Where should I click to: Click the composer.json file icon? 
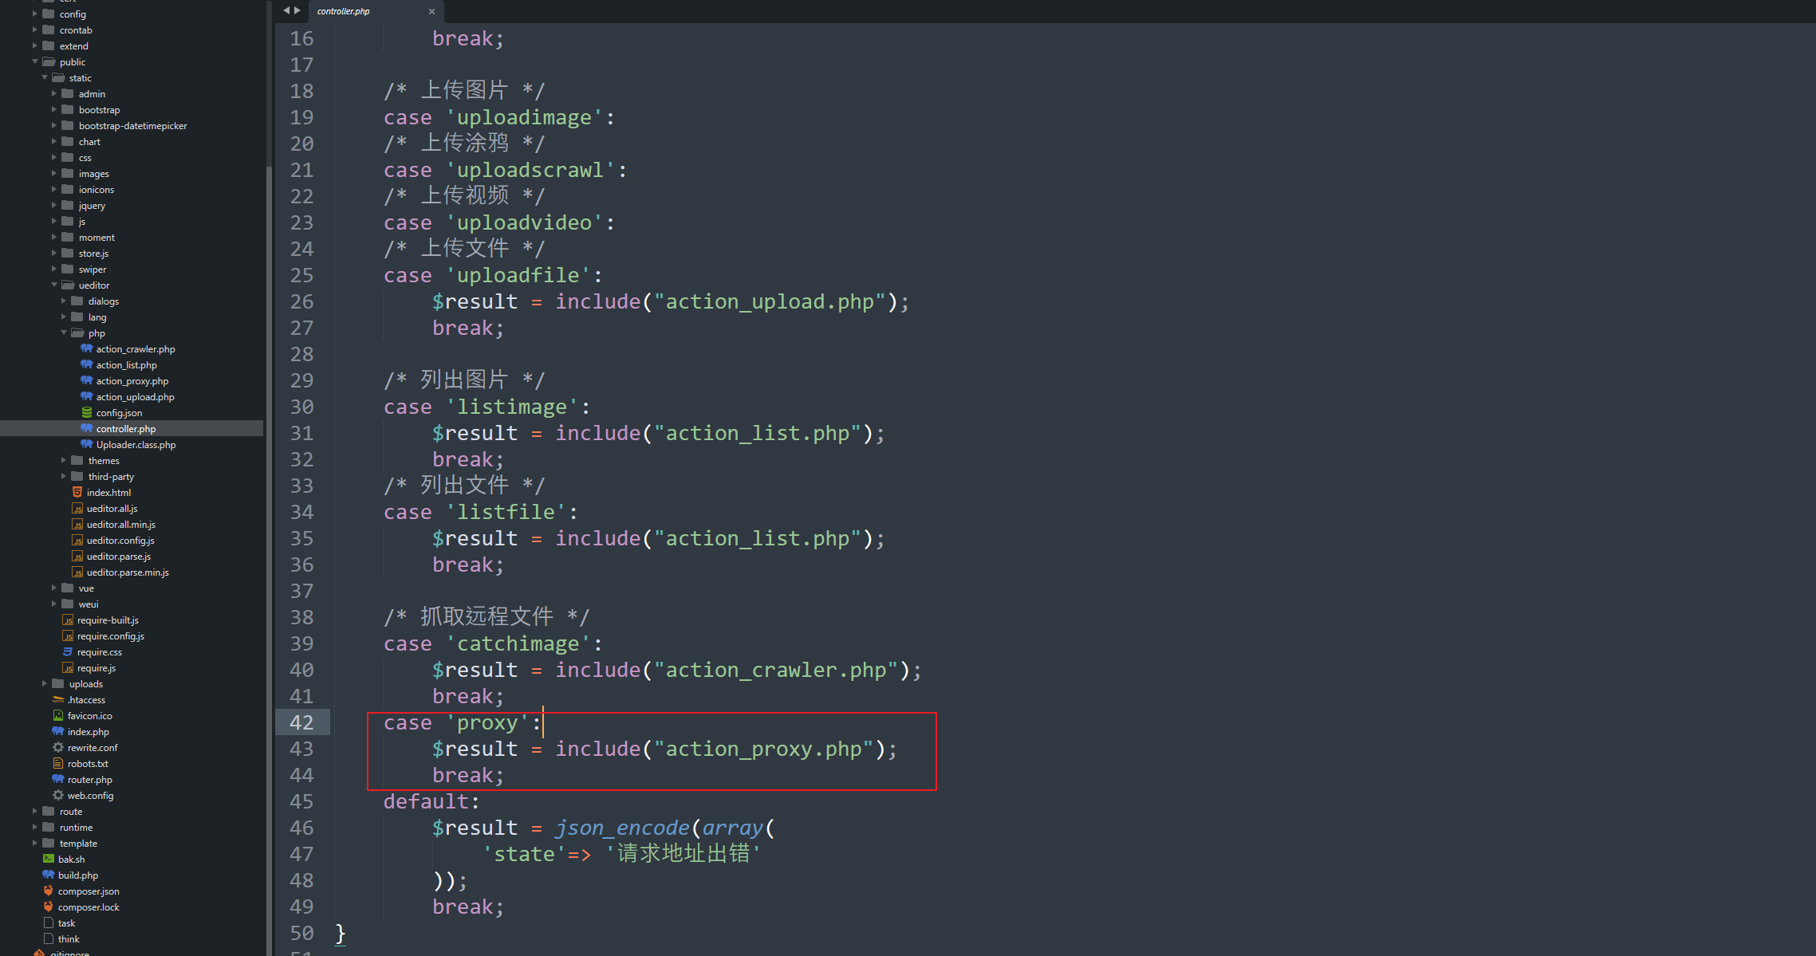tap(49, 891)
